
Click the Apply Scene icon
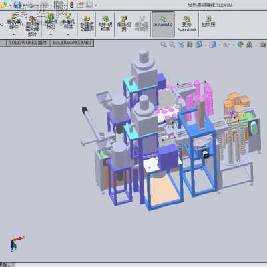point(250,45)
